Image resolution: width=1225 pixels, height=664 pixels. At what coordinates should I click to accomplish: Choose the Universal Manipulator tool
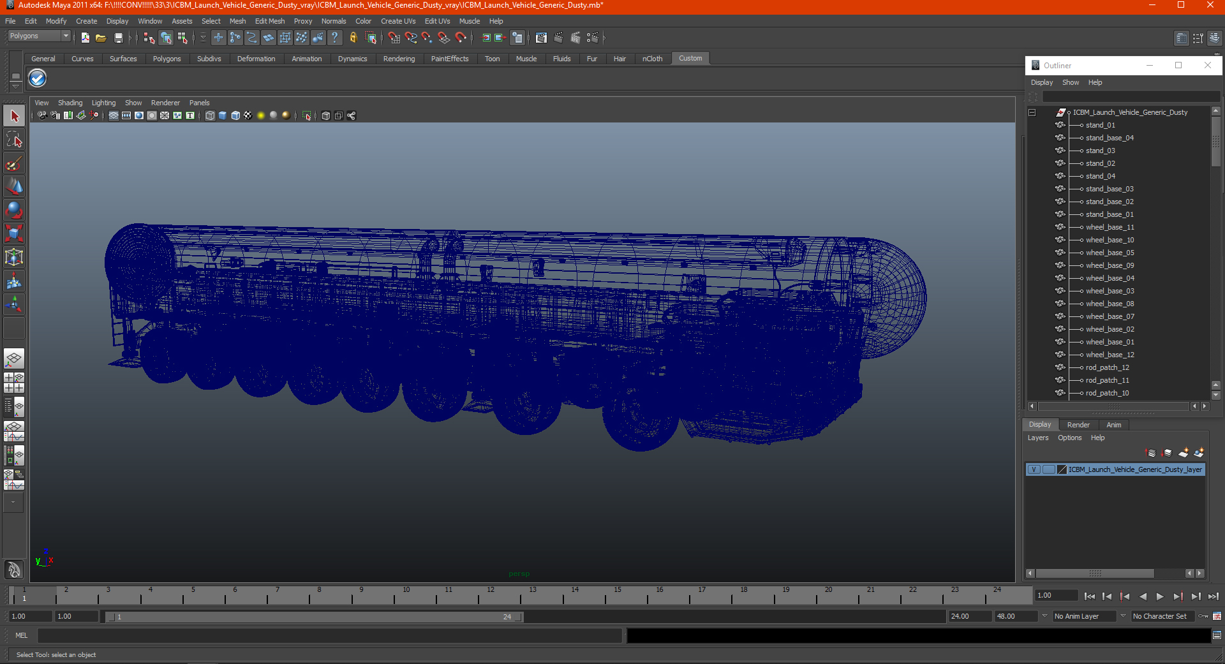click(x=14, y=257)
